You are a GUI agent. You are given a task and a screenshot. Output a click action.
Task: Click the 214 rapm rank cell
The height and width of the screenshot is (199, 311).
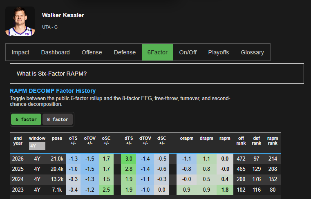[273, 159]
